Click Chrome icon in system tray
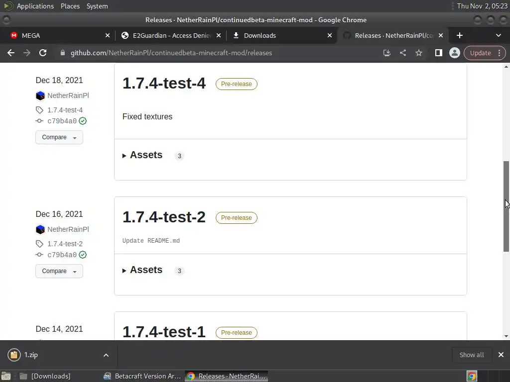This screenshot has width=510, height=382. point(472,376)
